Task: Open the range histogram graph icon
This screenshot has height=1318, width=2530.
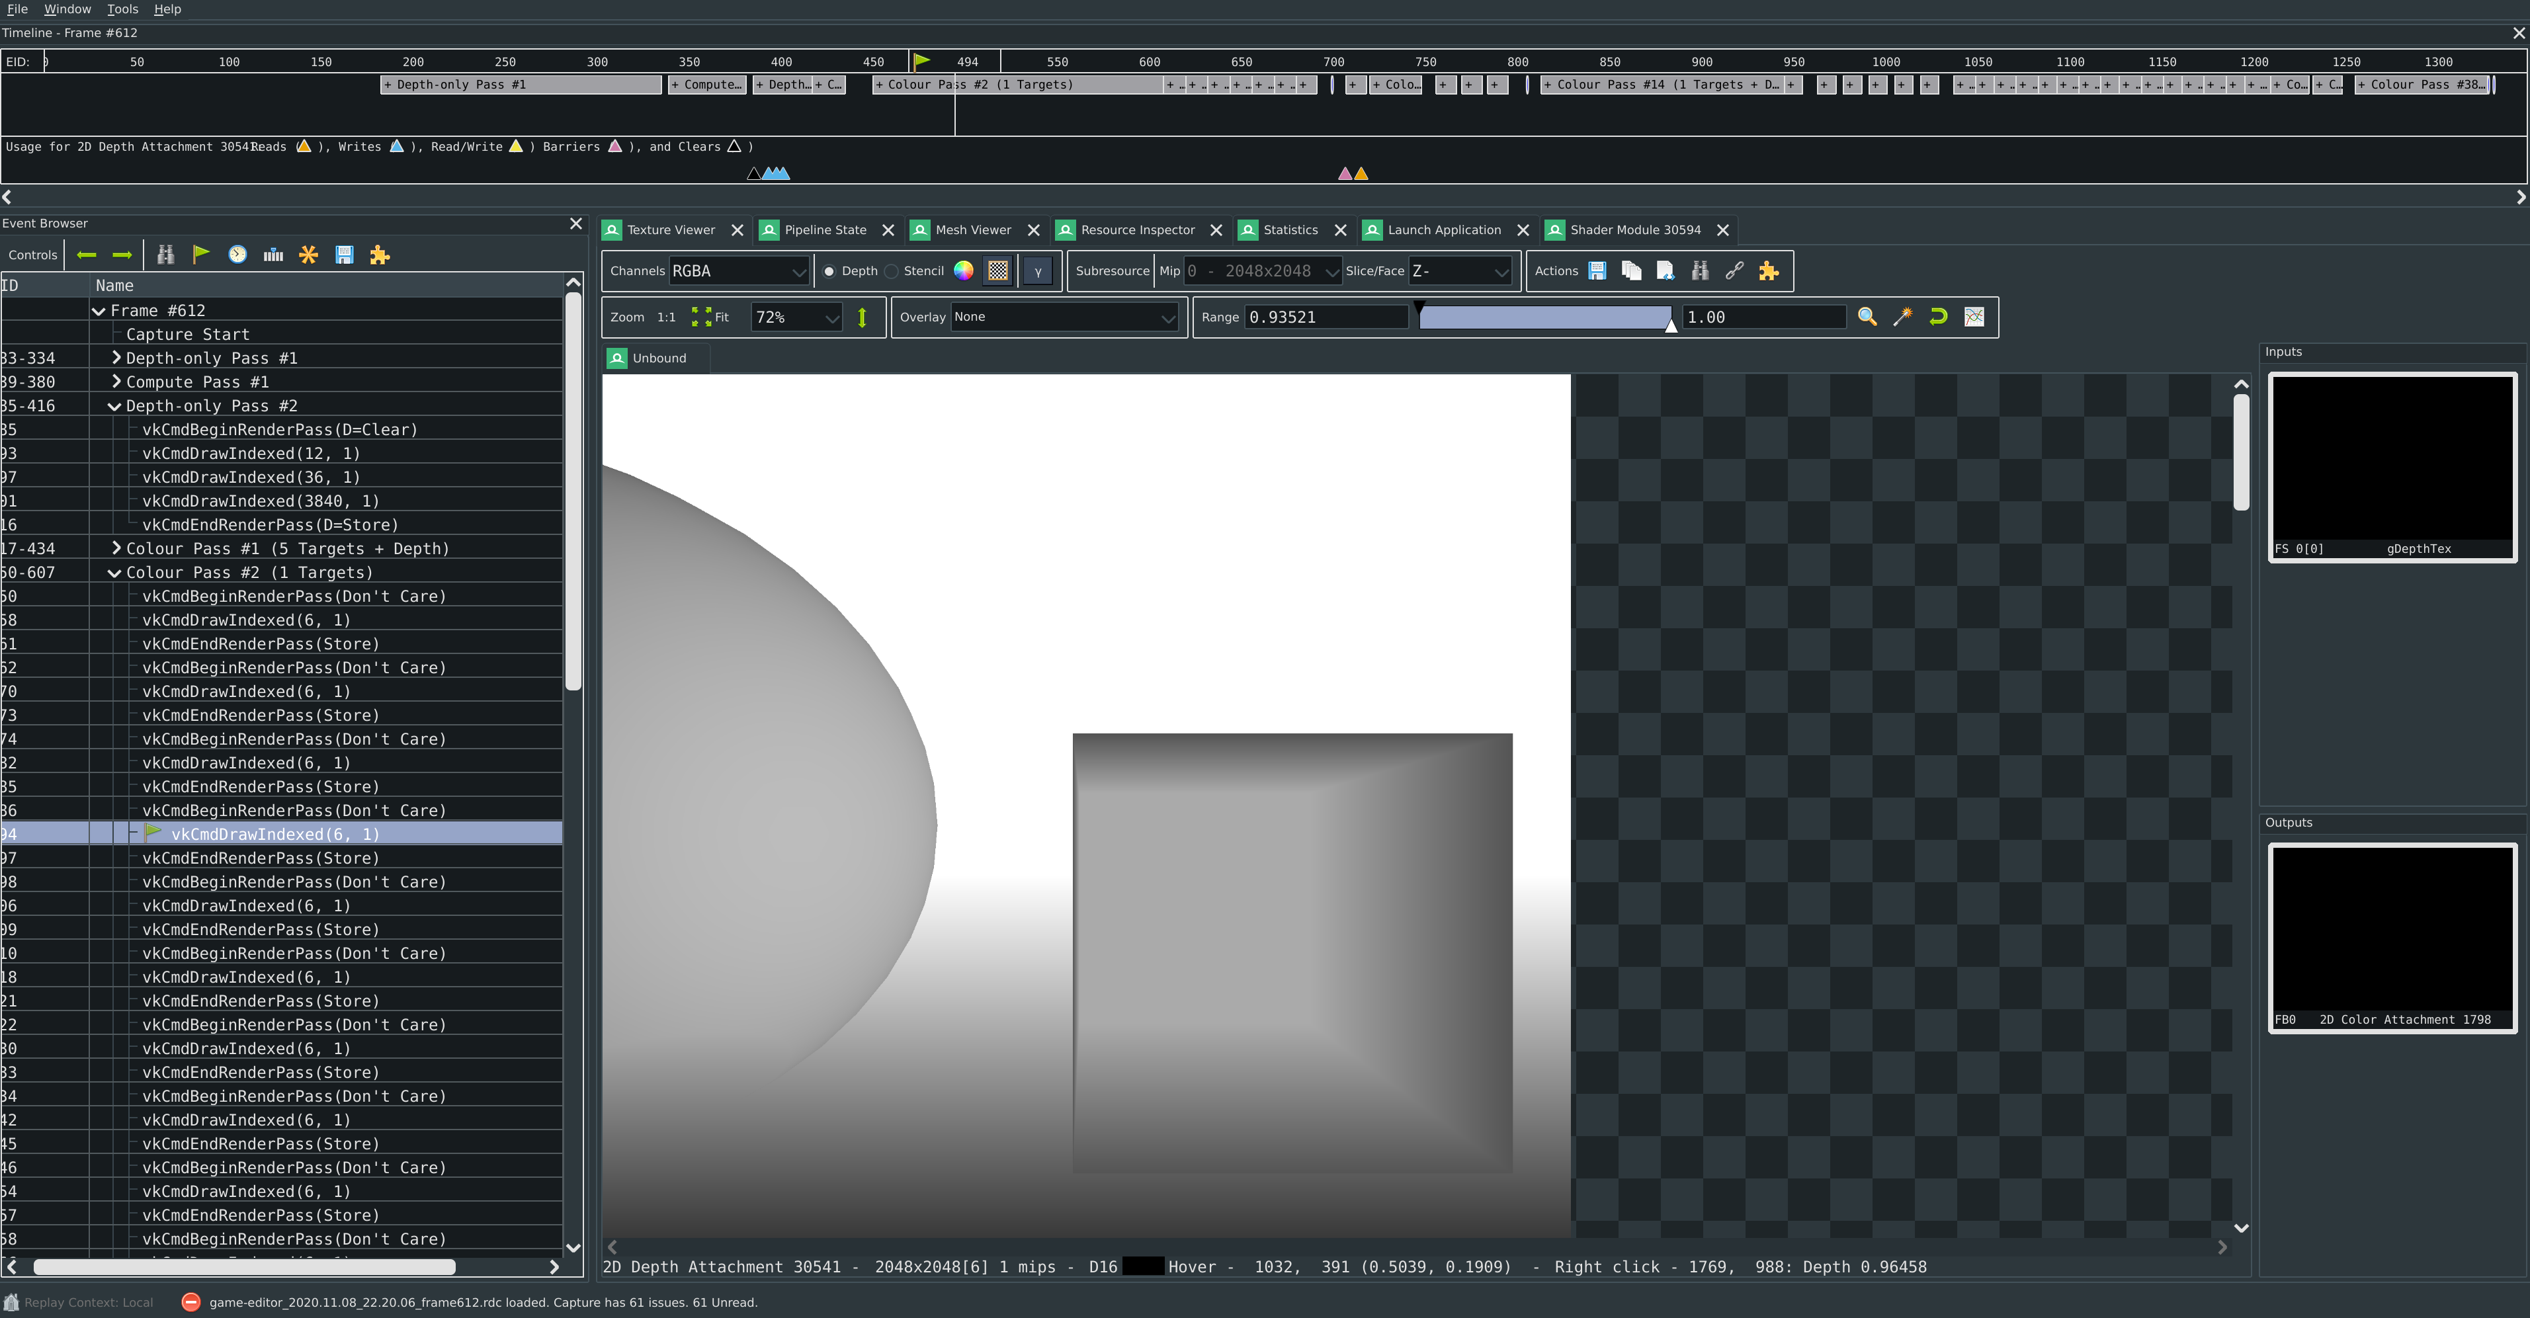Action: pyautogui.click(x=1974, y=316)
